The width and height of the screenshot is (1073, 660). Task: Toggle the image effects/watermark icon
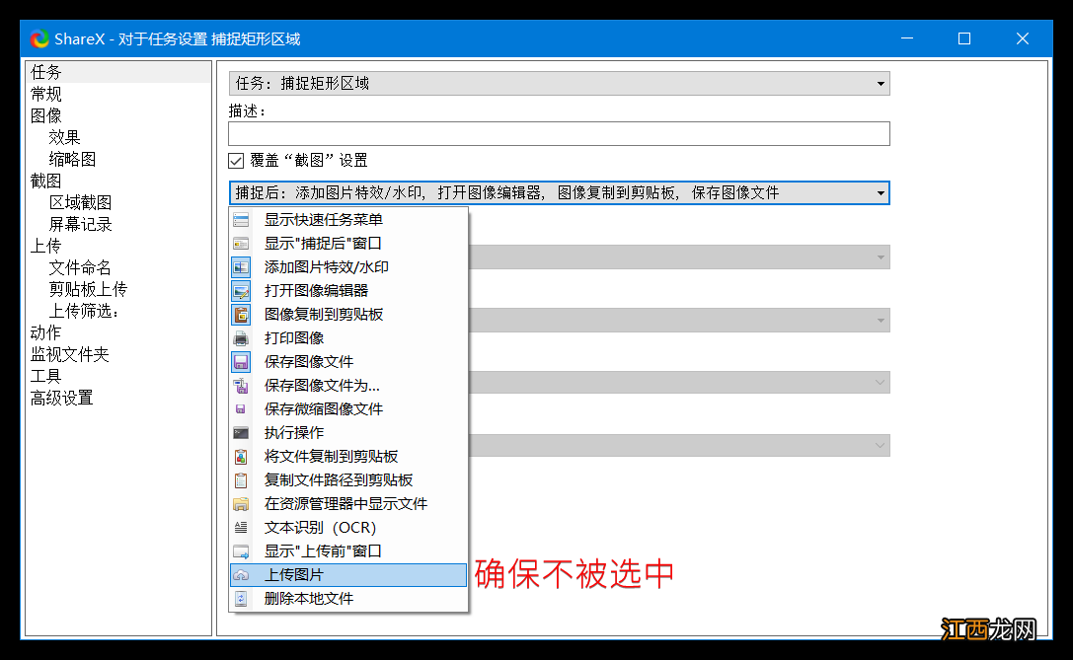[x=241, y=266]
